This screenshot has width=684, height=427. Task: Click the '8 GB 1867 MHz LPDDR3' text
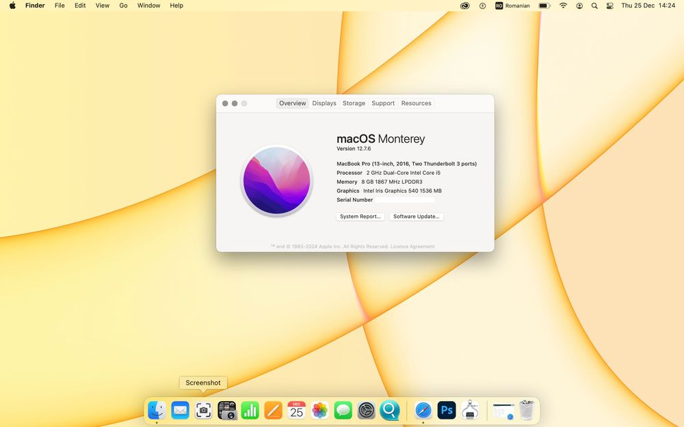[392, 182]
